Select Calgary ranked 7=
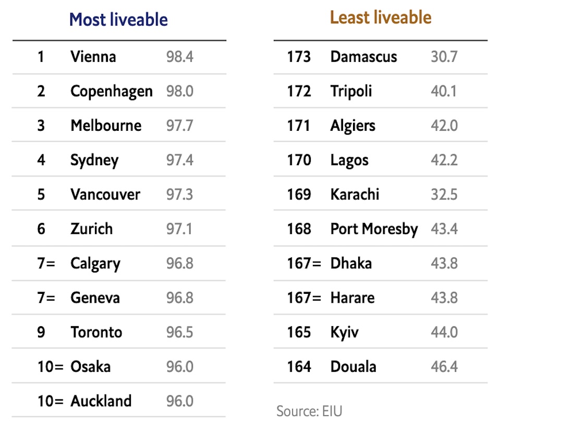The height and width of the screenshot is (434, 584). coord(95,264)
